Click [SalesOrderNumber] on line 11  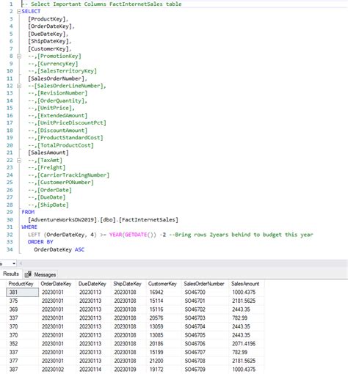tap(56, 78)
